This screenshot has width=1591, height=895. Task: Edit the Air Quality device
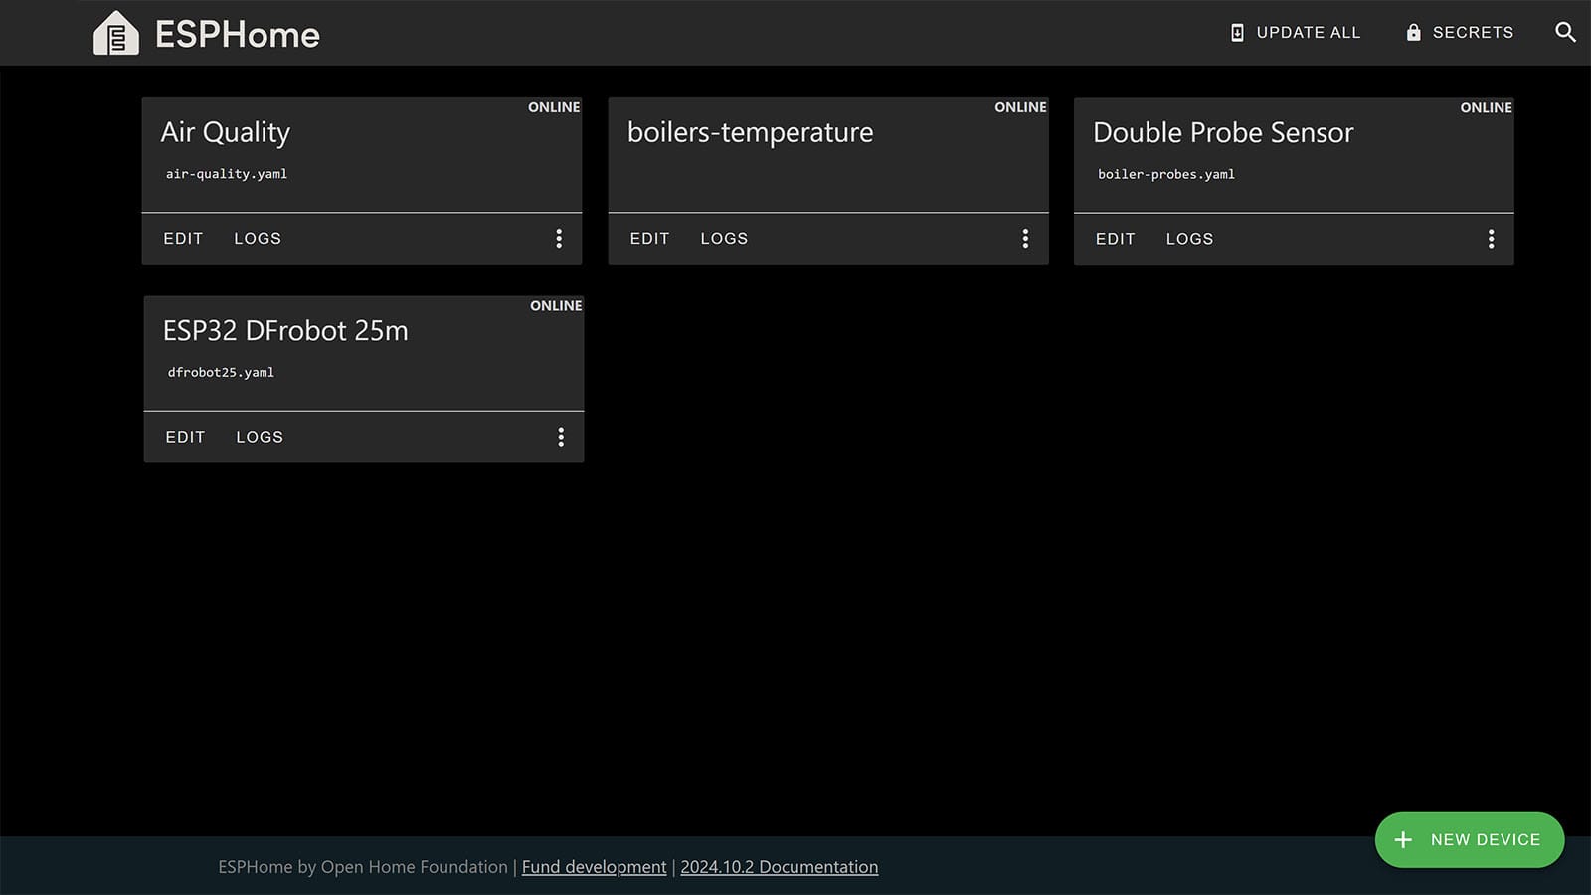(183, 239)
